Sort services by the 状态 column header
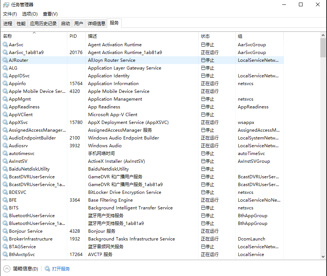The image size is (327, 276). click(x=205, y=36)
